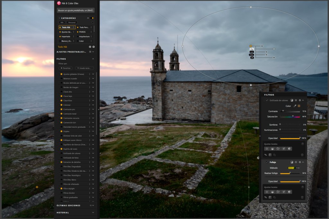Switch to the Personal category tab

[x=72, y=22]
